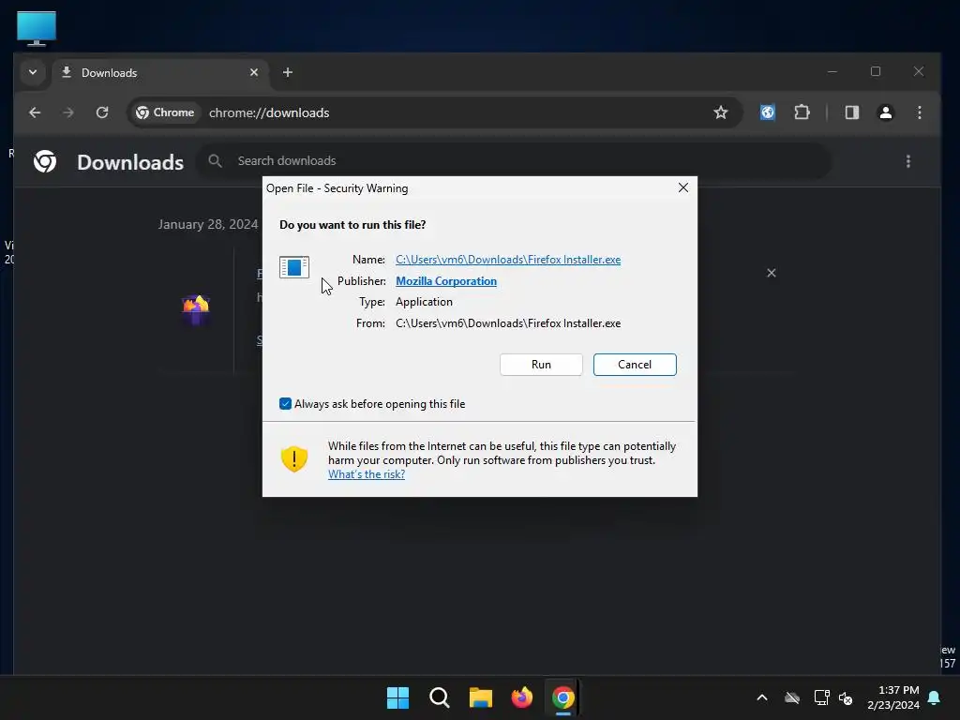Open the This PC desktop icon

[x=37, y=28]
